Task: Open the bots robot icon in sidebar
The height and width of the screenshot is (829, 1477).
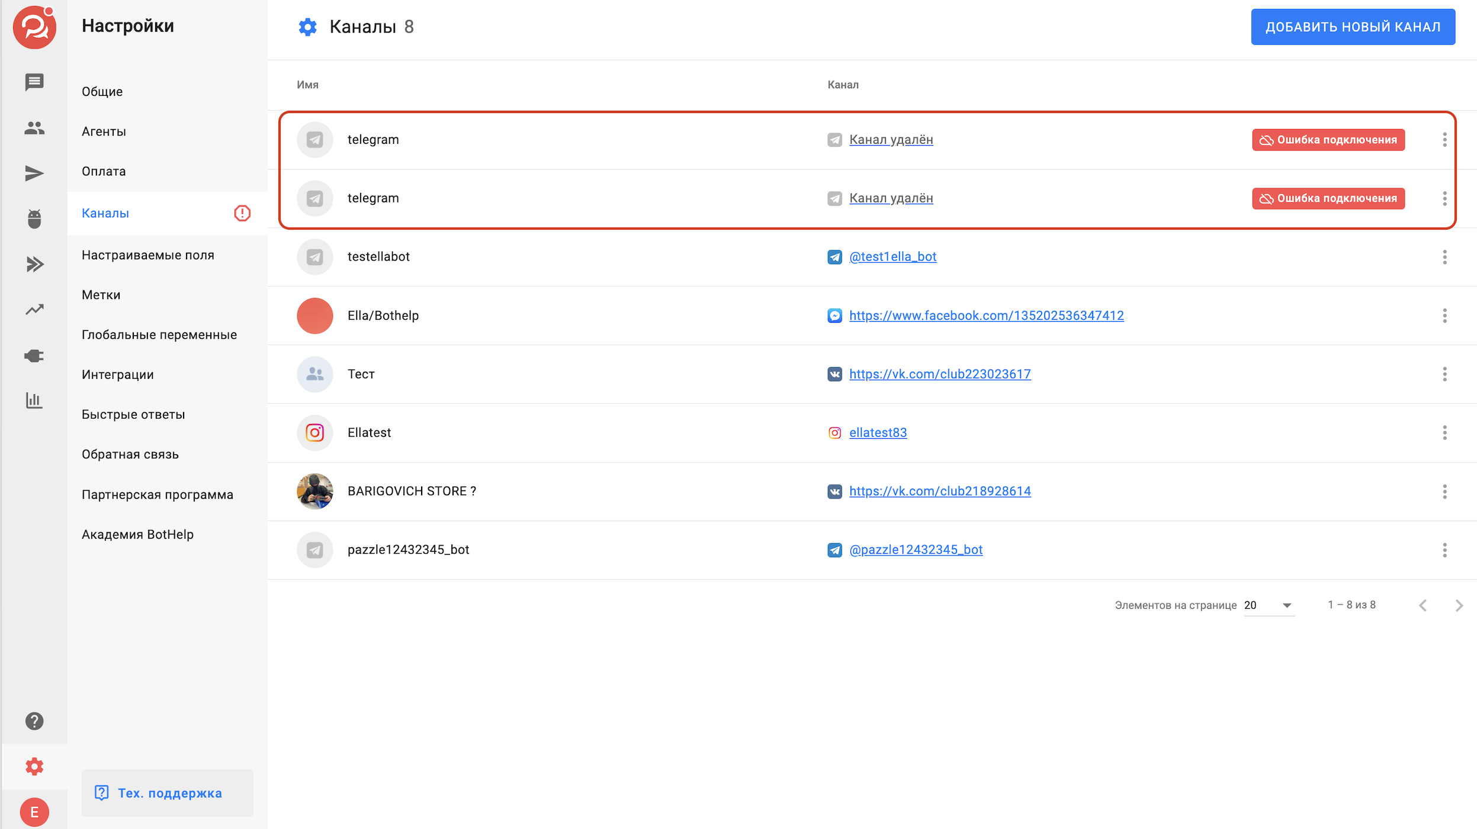Action: [x=34, y=219]
